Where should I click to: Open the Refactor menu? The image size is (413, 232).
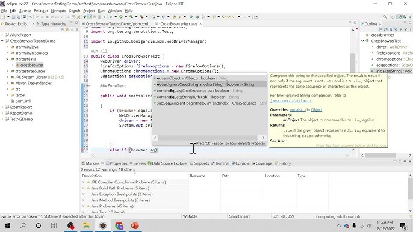[41, 11]
